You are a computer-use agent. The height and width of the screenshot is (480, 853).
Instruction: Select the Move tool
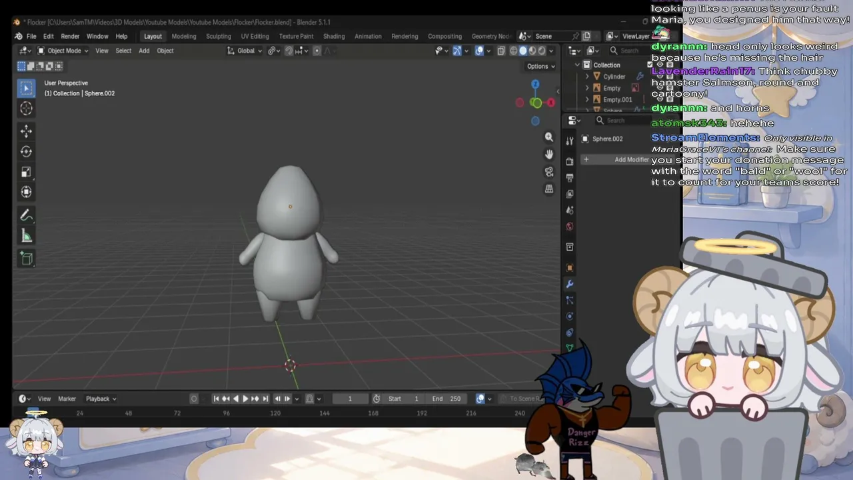point(26,131)
